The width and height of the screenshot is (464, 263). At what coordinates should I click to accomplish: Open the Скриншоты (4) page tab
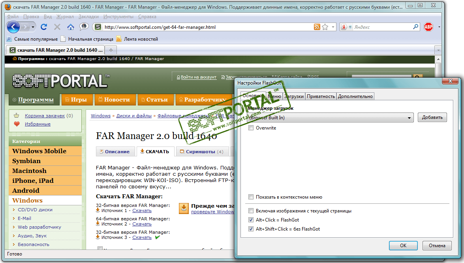[202, 152]
